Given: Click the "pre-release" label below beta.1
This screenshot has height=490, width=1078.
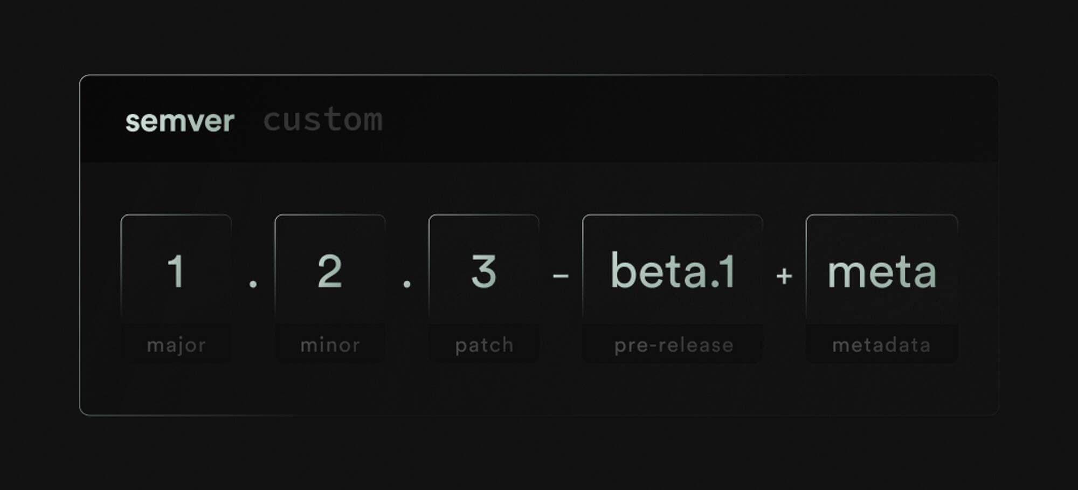Looking at the screenshot, I should coord(673,345).
